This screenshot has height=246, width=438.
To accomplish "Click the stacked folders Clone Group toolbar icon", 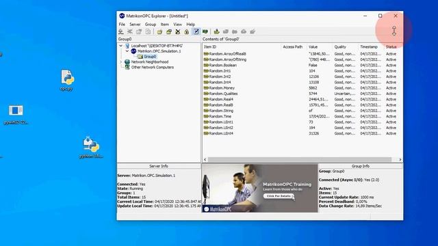I will [169, 31].
